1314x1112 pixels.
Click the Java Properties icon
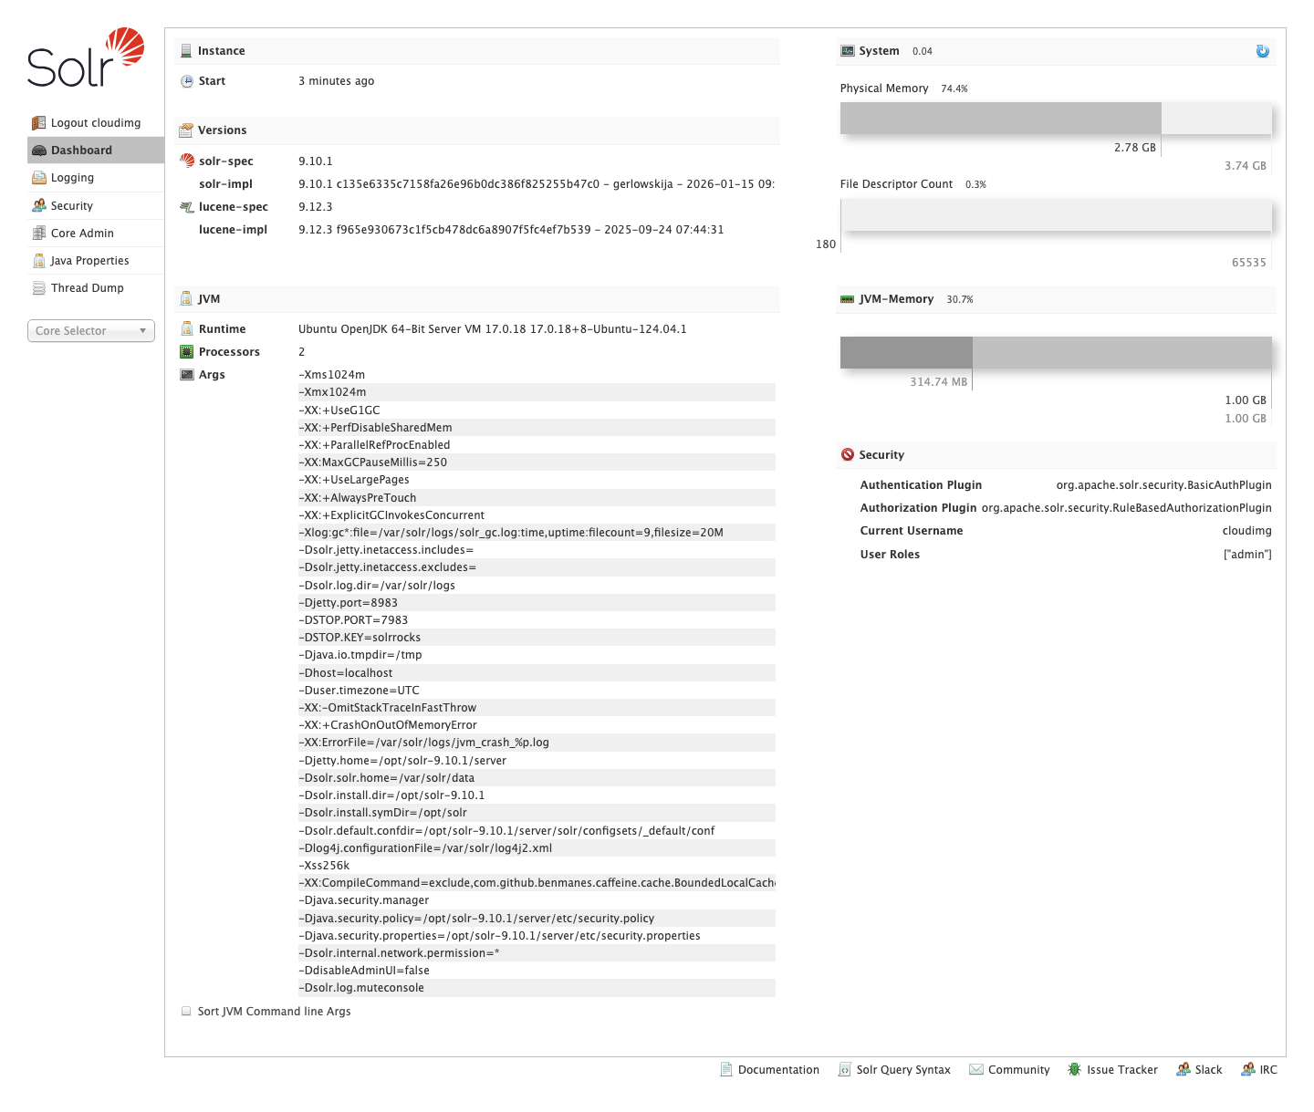point(38,261)
